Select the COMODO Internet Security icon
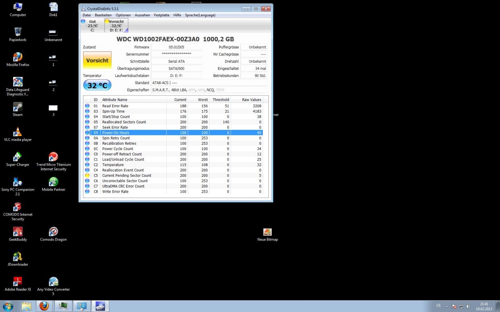The image size is (500, 312). pos(18,211)
